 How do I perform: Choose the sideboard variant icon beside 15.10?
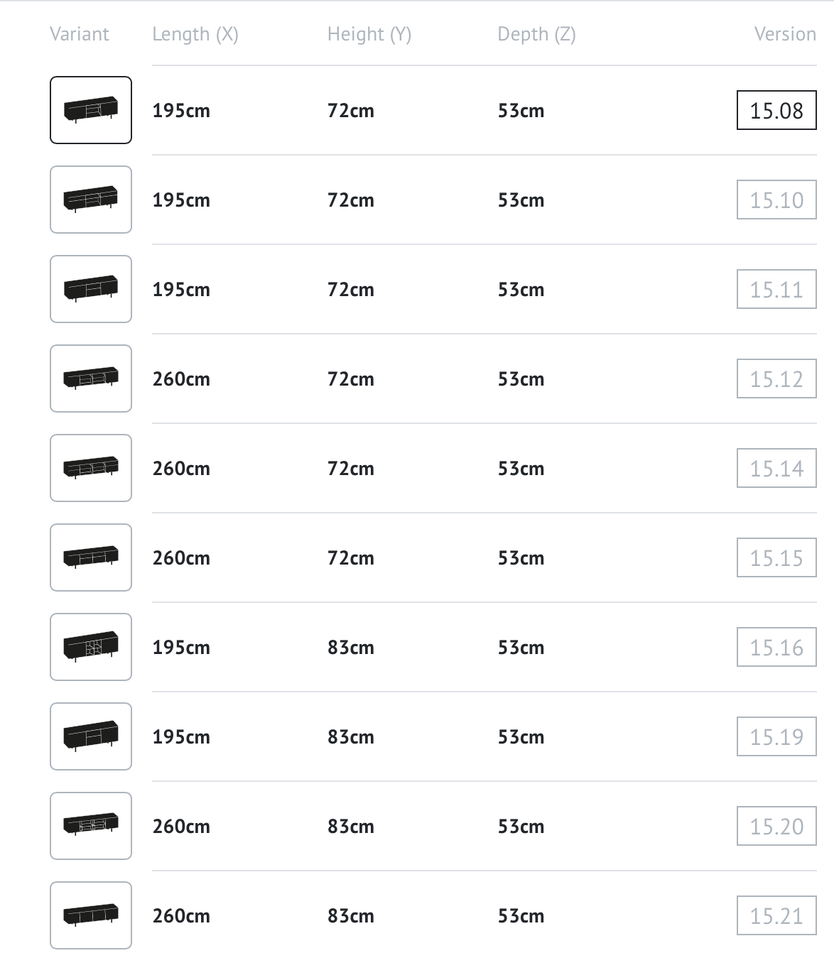pos(91,200)
